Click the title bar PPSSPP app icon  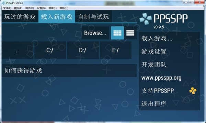point(3,3)
